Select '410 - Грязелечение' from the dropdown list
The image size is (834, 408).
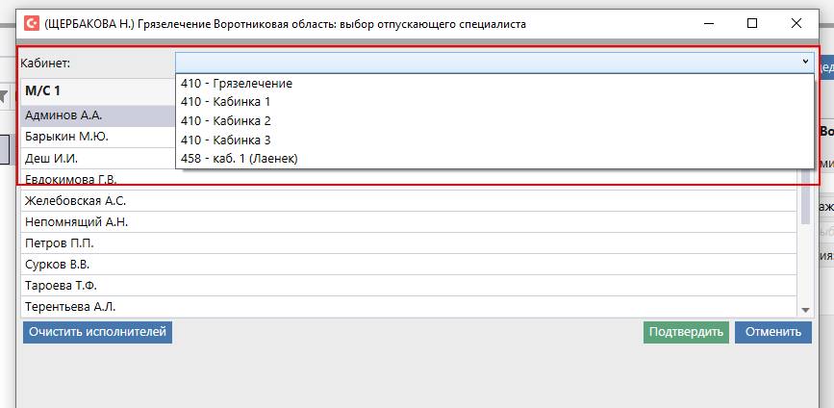click(237, 84)
